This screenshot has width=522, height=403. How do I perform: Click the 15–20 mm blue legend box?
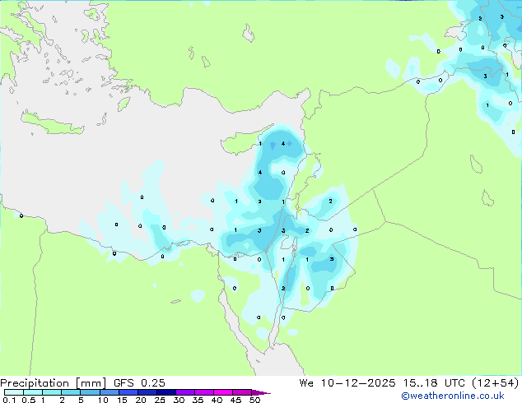coord(128,392)
